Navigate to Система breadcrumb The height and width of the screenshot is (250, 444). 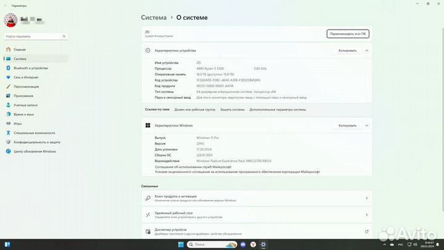(154, 17)
